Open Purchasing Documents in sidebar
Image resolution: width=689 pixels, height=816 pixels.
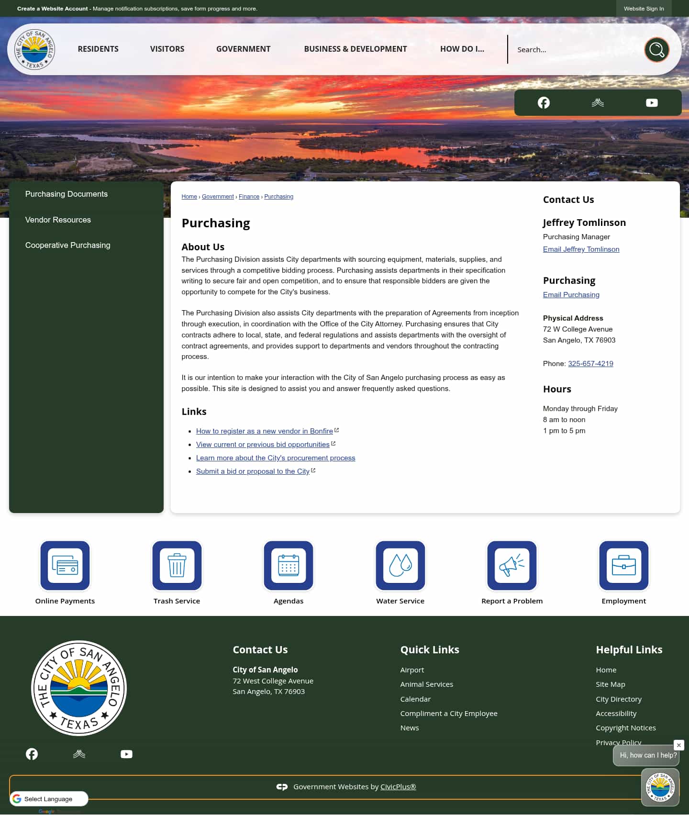[67, 194]
